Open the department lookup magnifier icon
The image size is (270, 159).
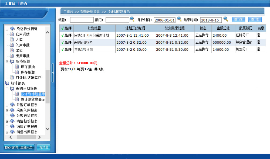coord(132,19)
